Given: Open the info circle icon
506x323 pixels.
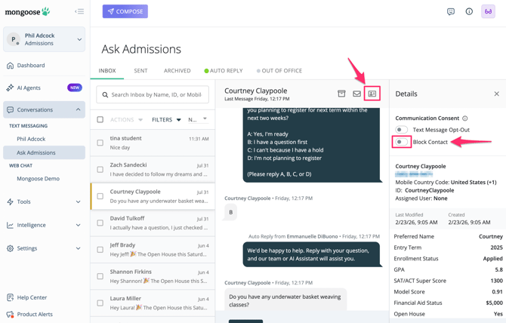Looking at the screenshot, I should (x=469, y=11).
